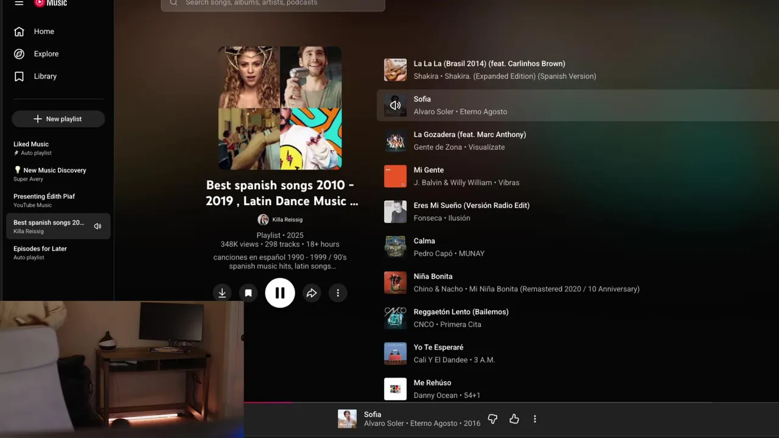Play Calma album thumbnail

(395, 247)
